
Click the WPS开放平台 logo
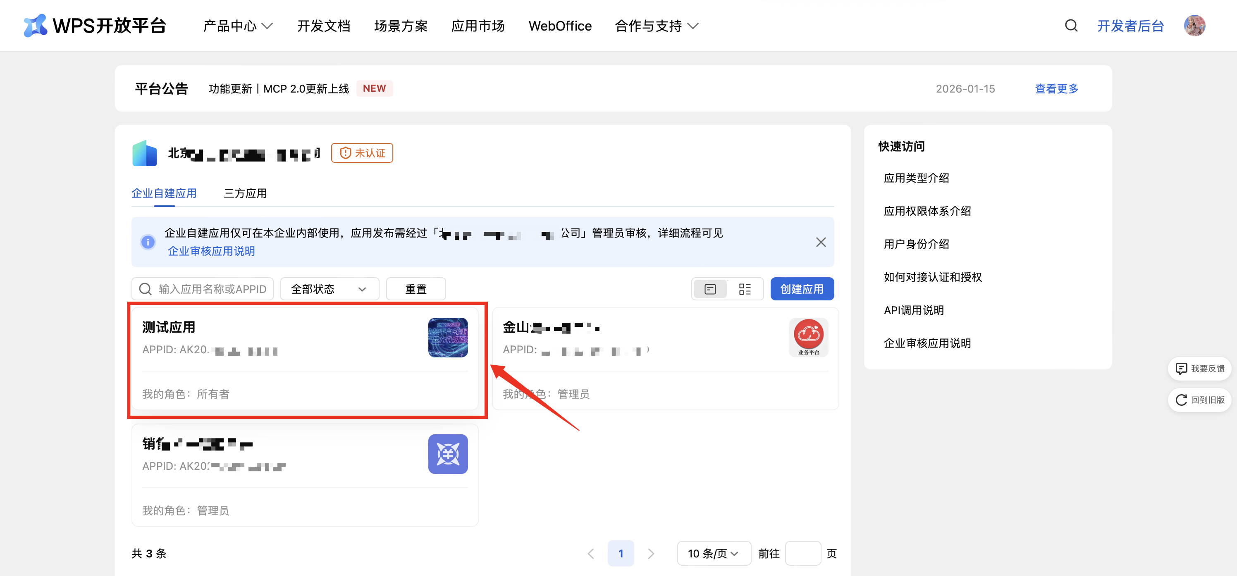[x=95, y=26]
